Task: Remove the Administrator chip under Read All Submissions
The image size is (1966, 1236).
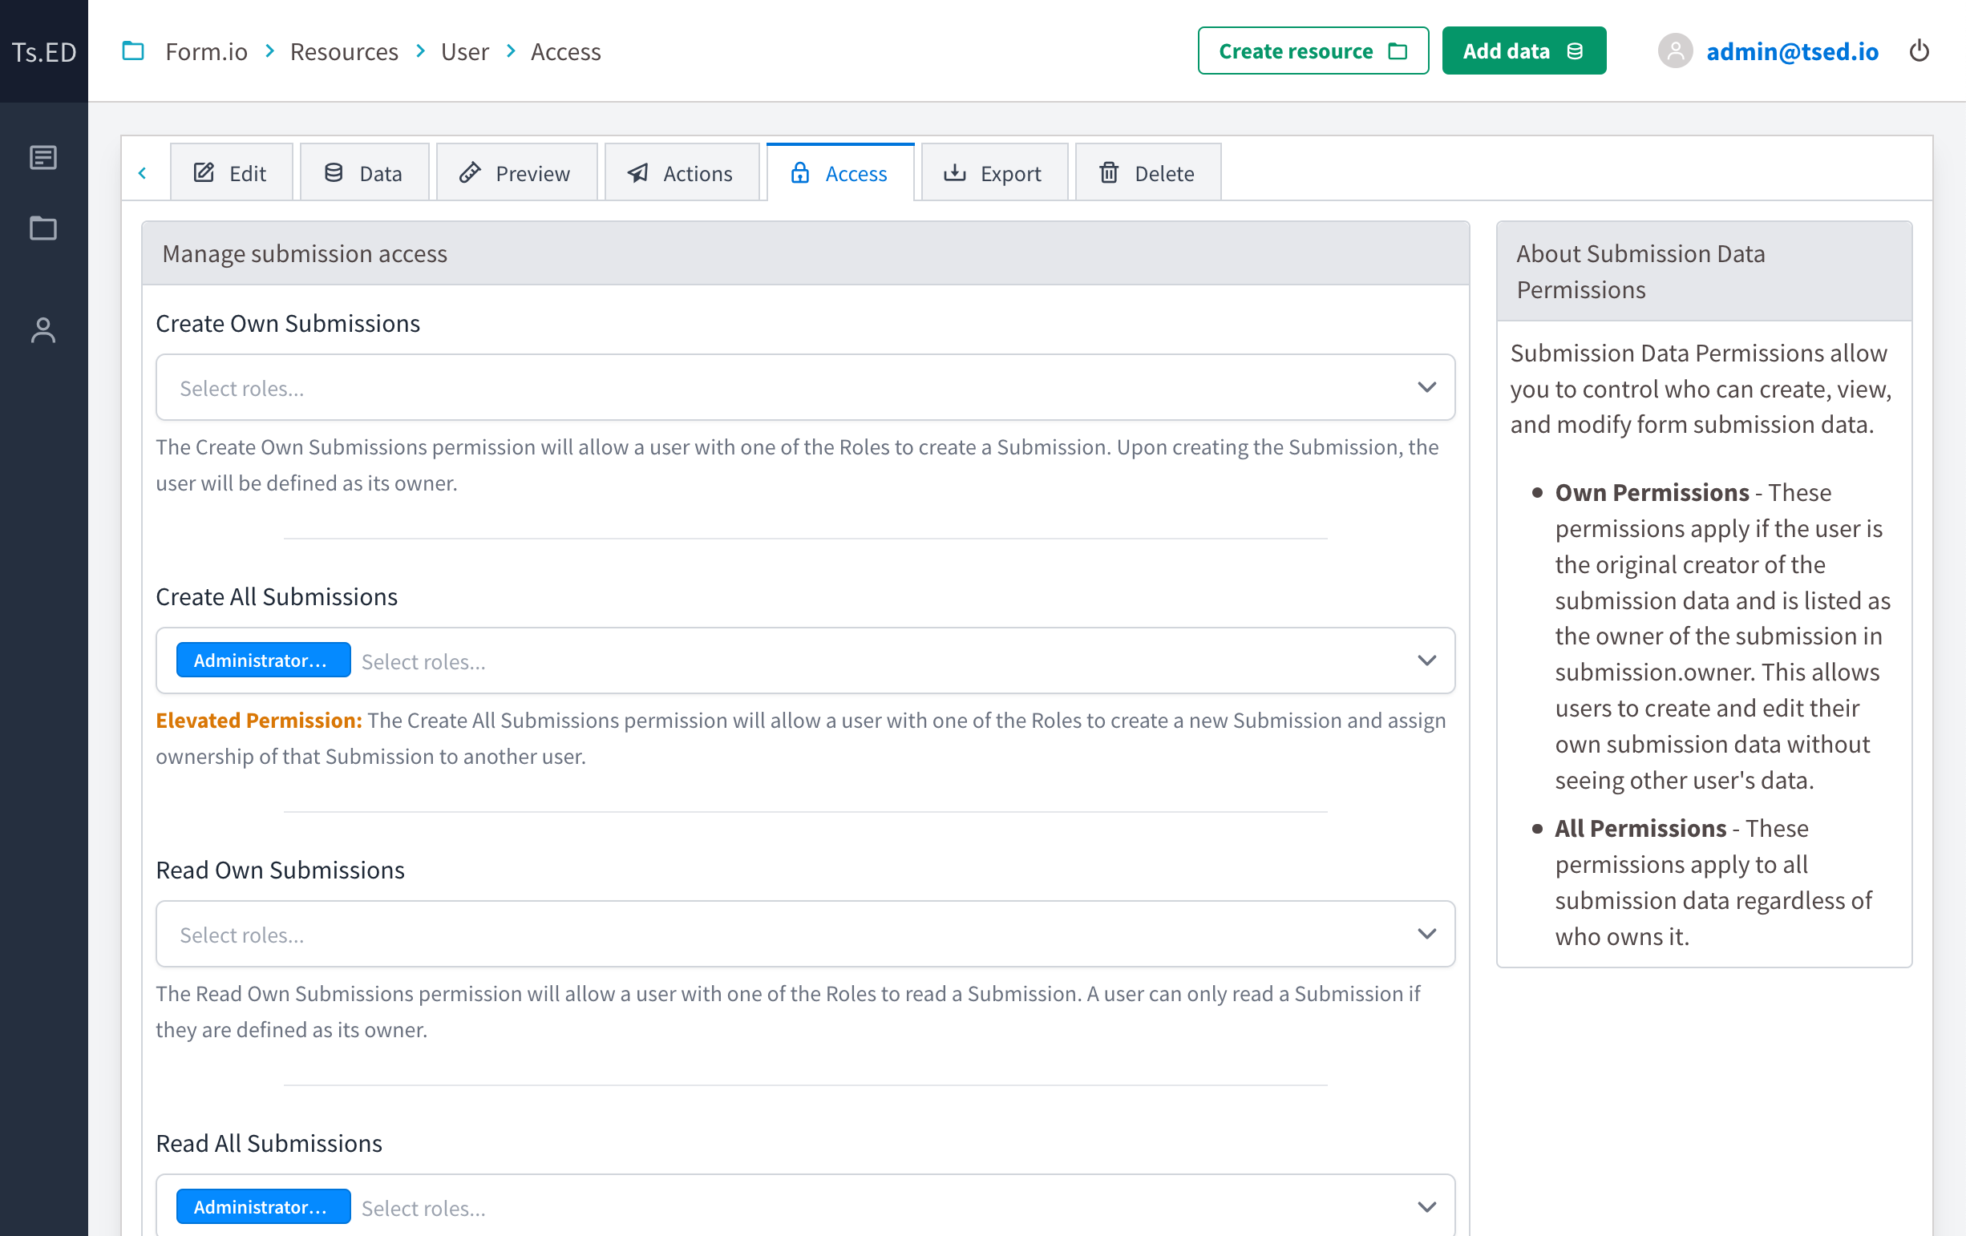Action: point(263,1206)
